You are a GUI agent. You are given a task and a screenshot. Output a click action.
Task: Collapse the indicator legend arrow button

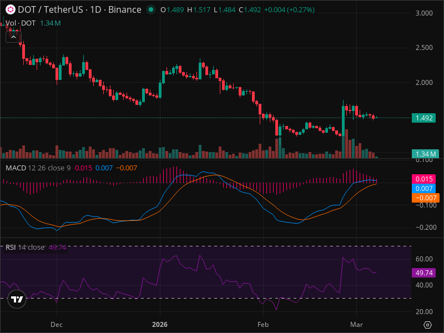point(13,37)
